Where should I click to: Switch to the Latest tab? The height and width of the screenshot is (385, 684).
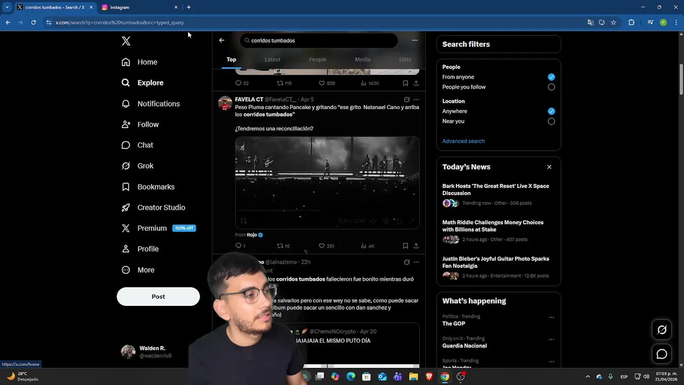pos(273,59)
